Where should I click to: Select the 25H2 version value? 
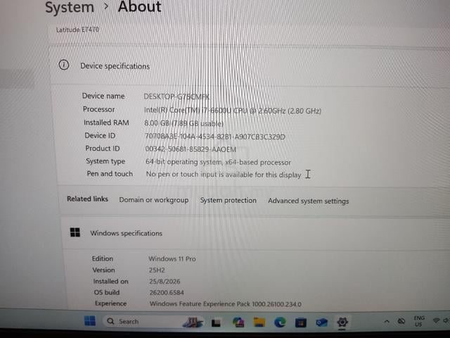point(157,270)
